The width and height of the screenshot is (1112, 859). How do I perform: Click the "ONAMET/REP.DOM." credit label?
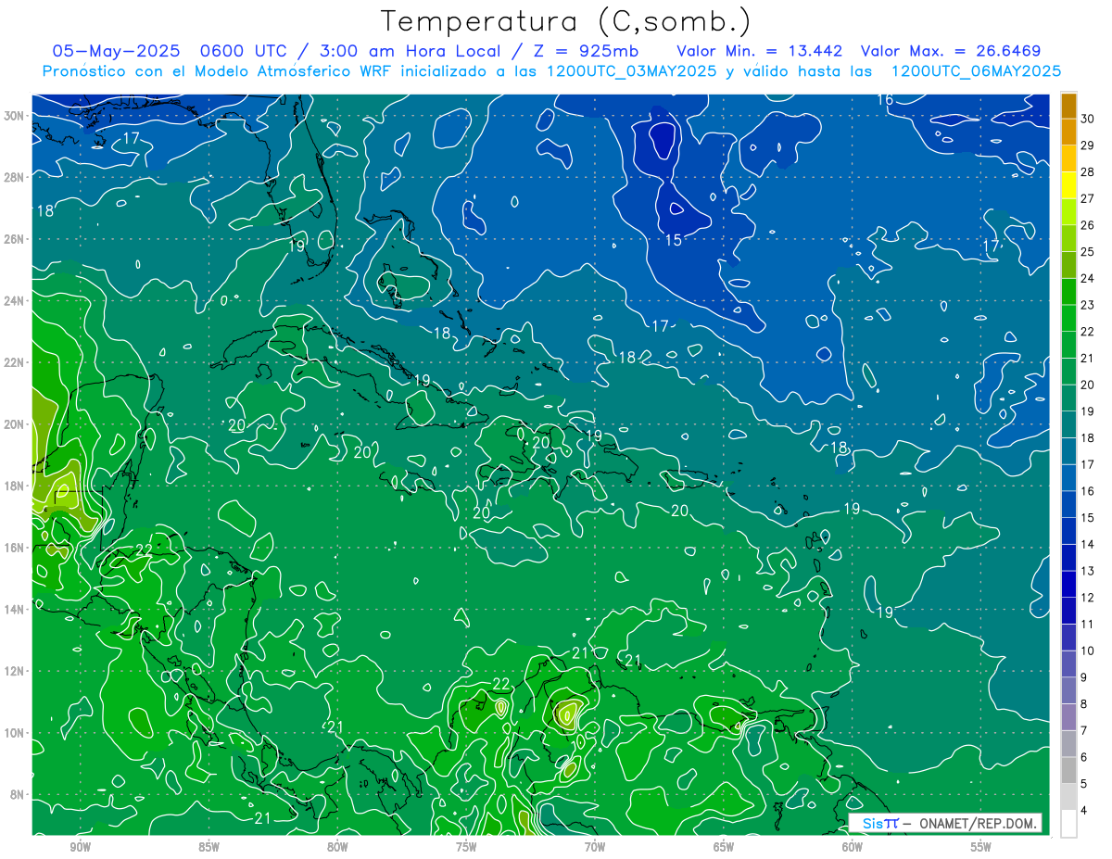(x=979, y=823)
